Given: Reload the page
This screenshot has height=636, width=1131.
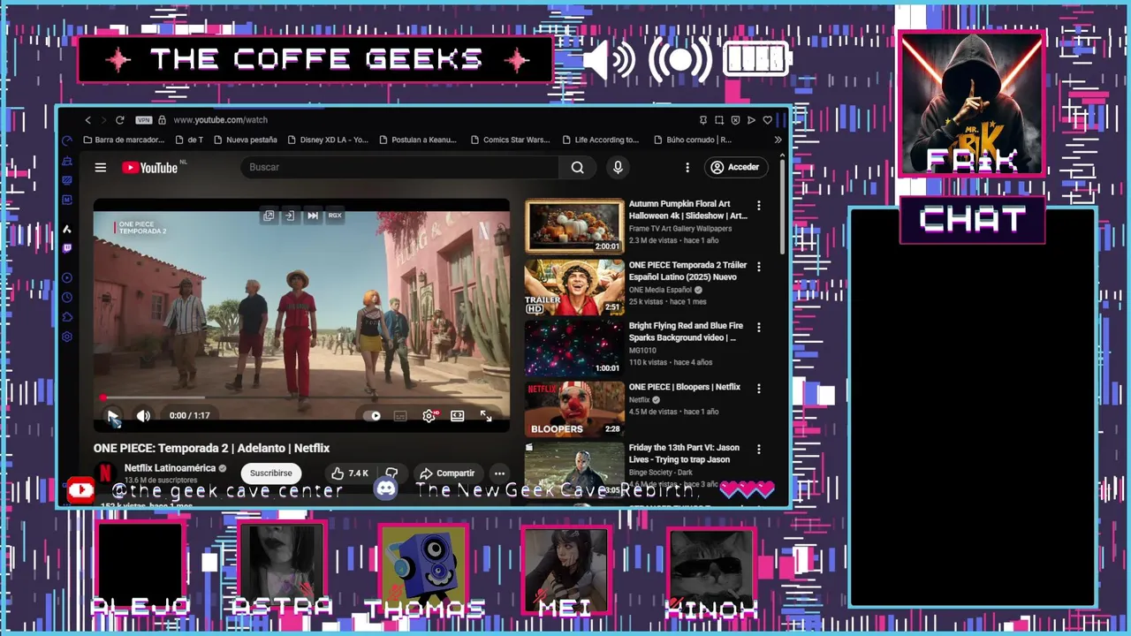Looking at the screenshot, I should 119,120.
